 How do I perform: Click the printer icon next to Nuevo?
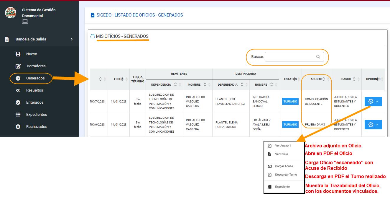point(18,54)
